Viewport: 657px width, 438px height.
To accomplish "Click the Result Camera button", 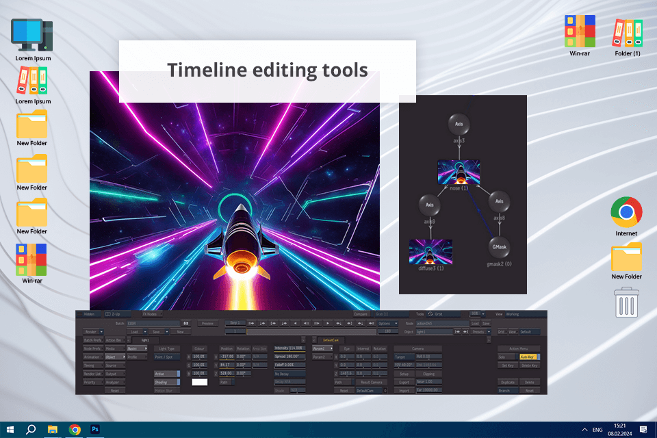I will 371,383.
